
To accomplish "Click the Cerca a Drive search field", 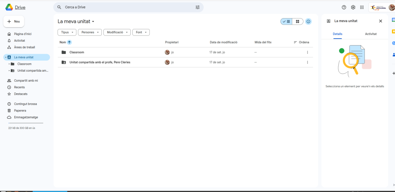I will click(127, 7).
